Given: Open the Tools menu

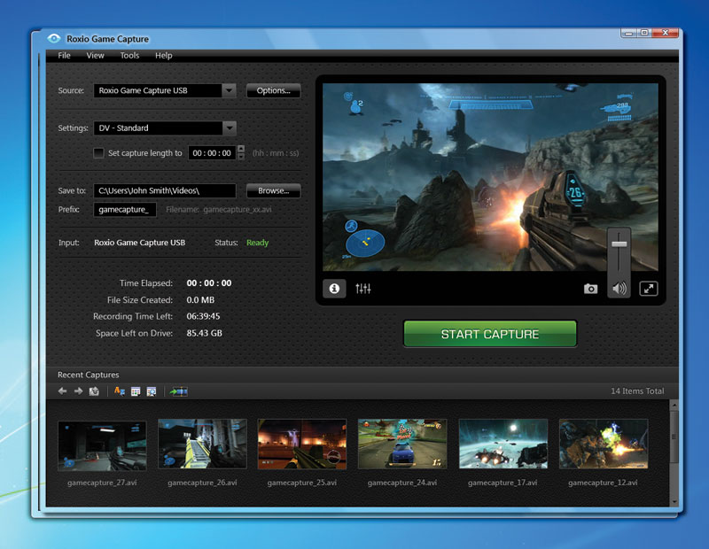Looking at the screenshot, I should click(129, 55).
